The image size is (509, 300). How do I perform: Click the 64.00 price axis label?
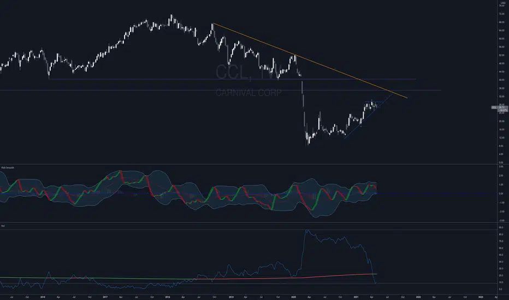pos(501,31)
